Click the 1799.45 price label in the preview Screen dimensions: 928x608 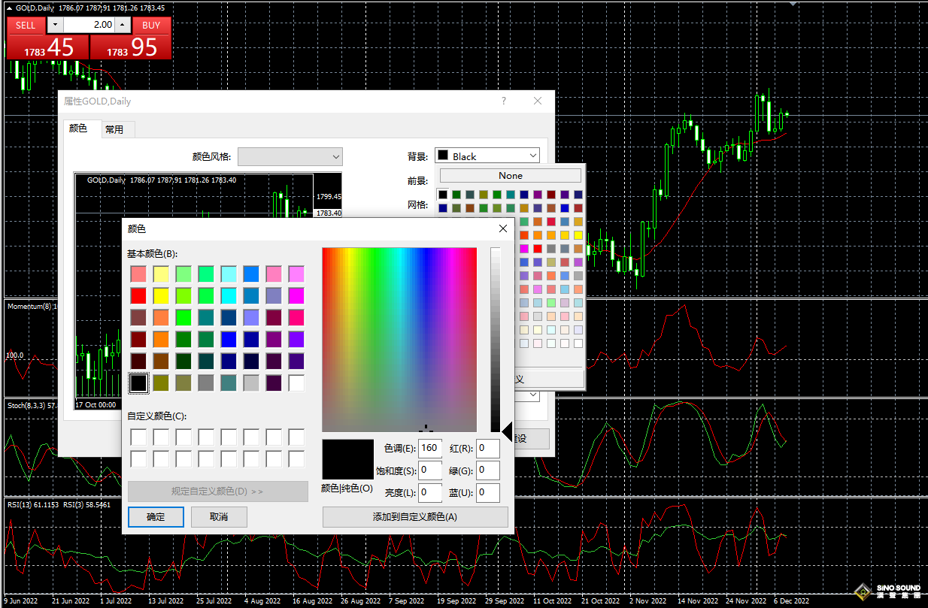329,196
